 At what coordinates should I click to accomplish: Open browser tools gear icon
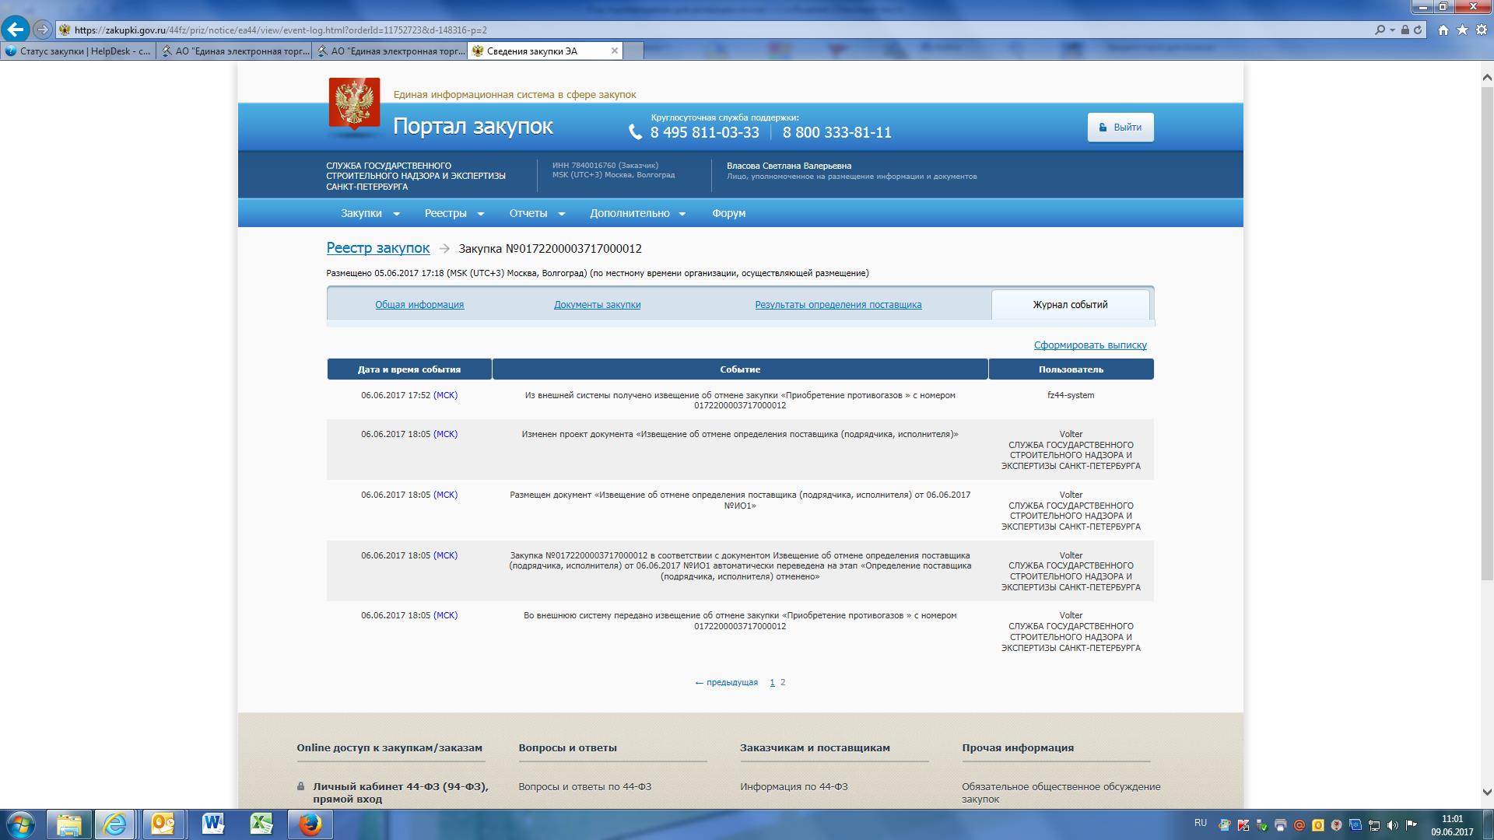pos(1481,30)
